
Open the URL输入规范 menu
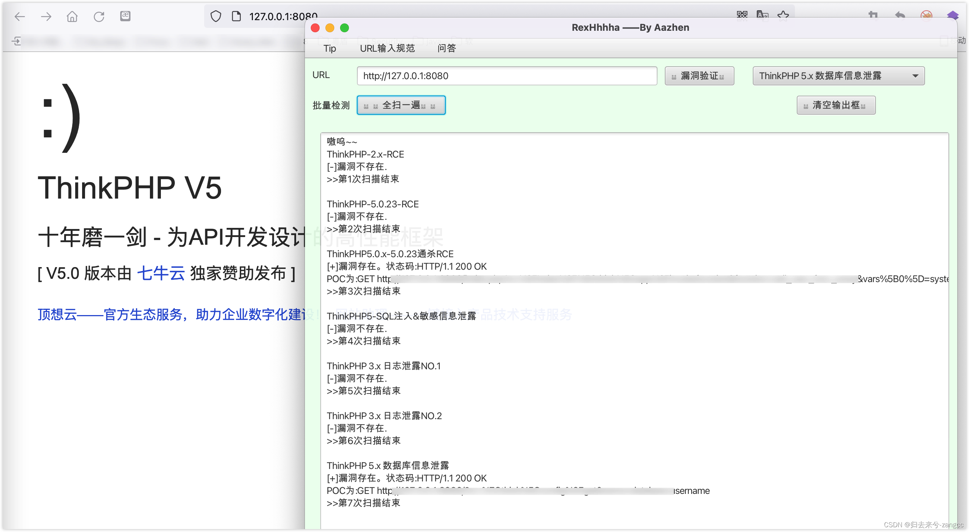[387, 48]
